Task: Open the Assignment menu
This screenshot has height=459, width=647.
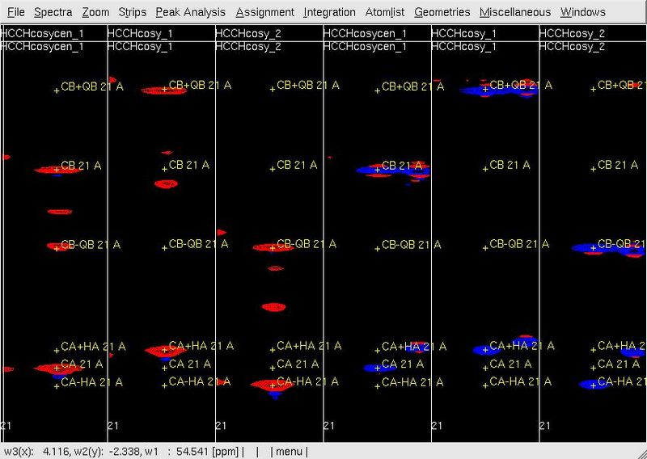Action: pyautogui.click(x=264, y=12)
